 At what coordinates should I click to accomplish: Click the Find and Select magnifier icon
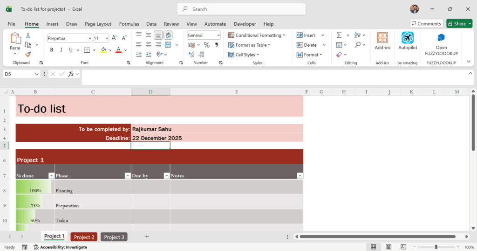click(x=358, y=45)
